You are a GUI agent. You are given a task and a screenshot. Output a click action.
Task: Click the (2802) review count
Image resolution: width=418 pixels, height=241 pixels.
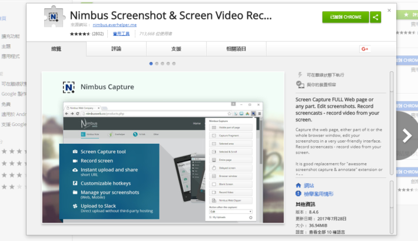click(98, 34)
